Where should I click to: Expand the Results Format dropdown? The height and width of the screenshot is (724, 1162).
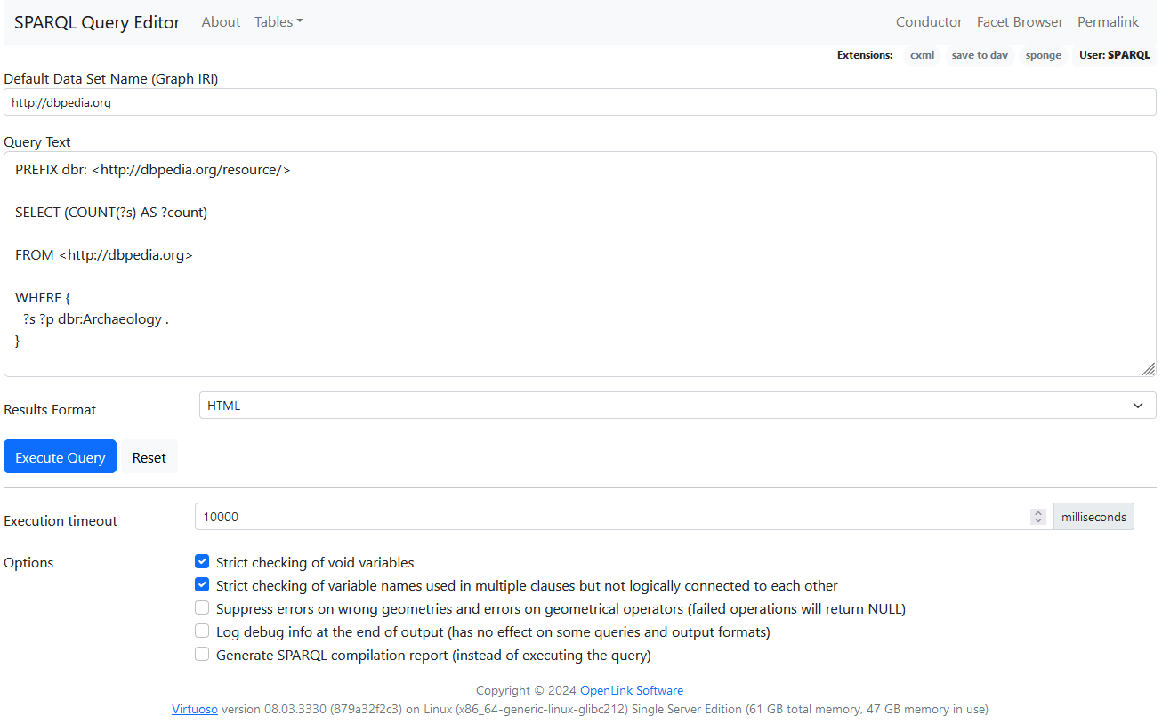pyautogui.click(x=677, y=406)
